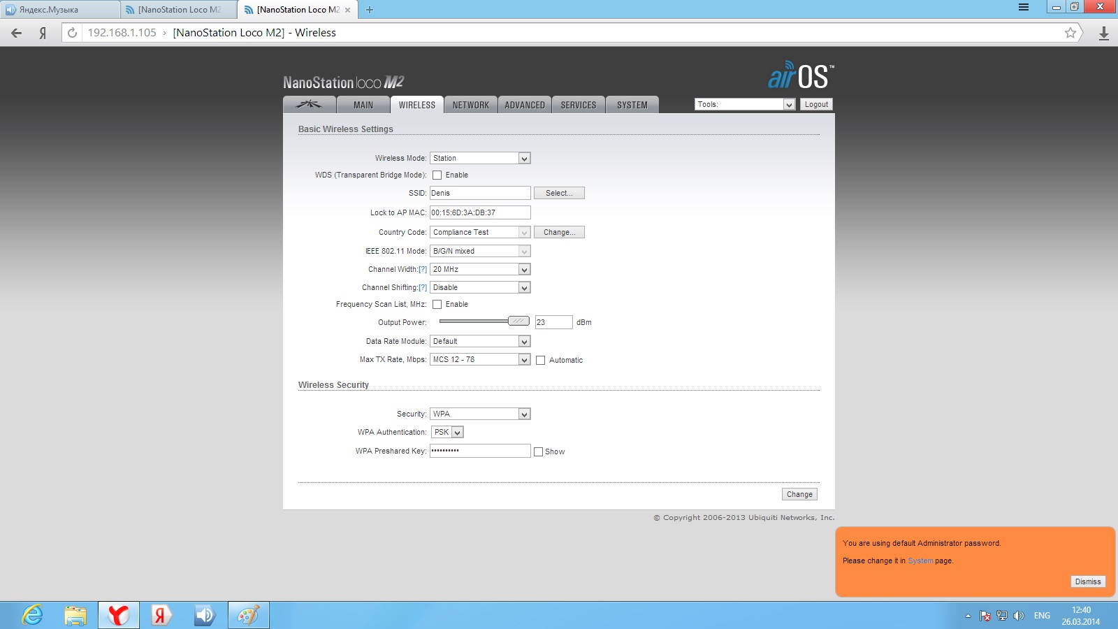Reload the page with refresh icon
Image resolution: width=1118 pixels, height=629 pixels.
pos(72,33)
